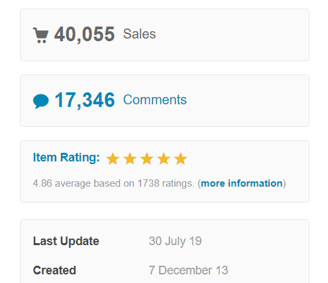Click the 30 July 19 date
This screenshot has width=328, height=283.
175,241
